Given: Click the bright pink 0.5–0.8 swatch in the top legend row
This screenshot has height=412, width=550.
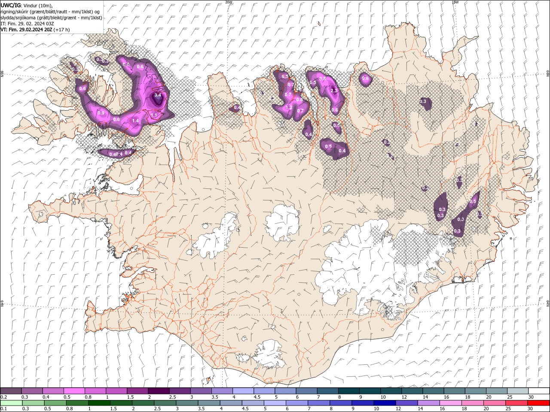Looking at the screenshot, I should [74, 391].
